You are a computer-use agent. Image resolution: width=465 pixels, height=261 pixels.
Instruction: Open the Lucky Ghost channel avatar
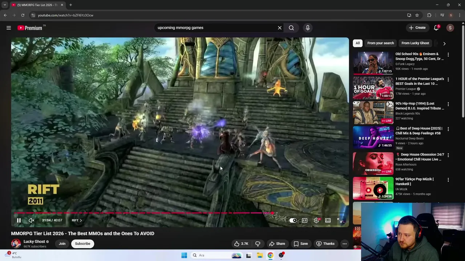click(16, 244)
